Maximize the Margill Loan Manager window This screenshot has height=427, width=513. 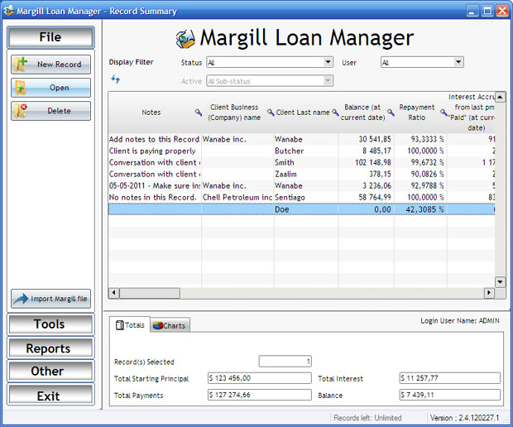(487, 11)
